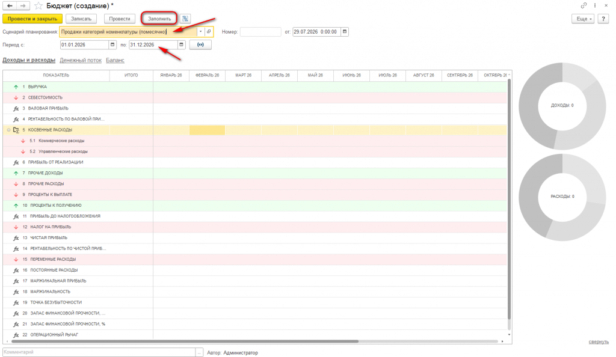Image resolution: width=616 pixels, height=357 pixels.
Task: Open the Еще dropdown menu
Action: (x=583, y=19)
